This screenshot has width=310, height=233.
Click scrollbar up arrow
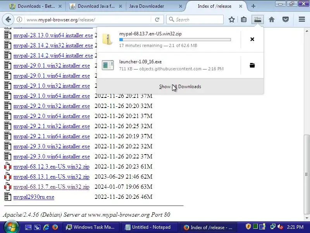pyautogui.click(x=307, y=31)
